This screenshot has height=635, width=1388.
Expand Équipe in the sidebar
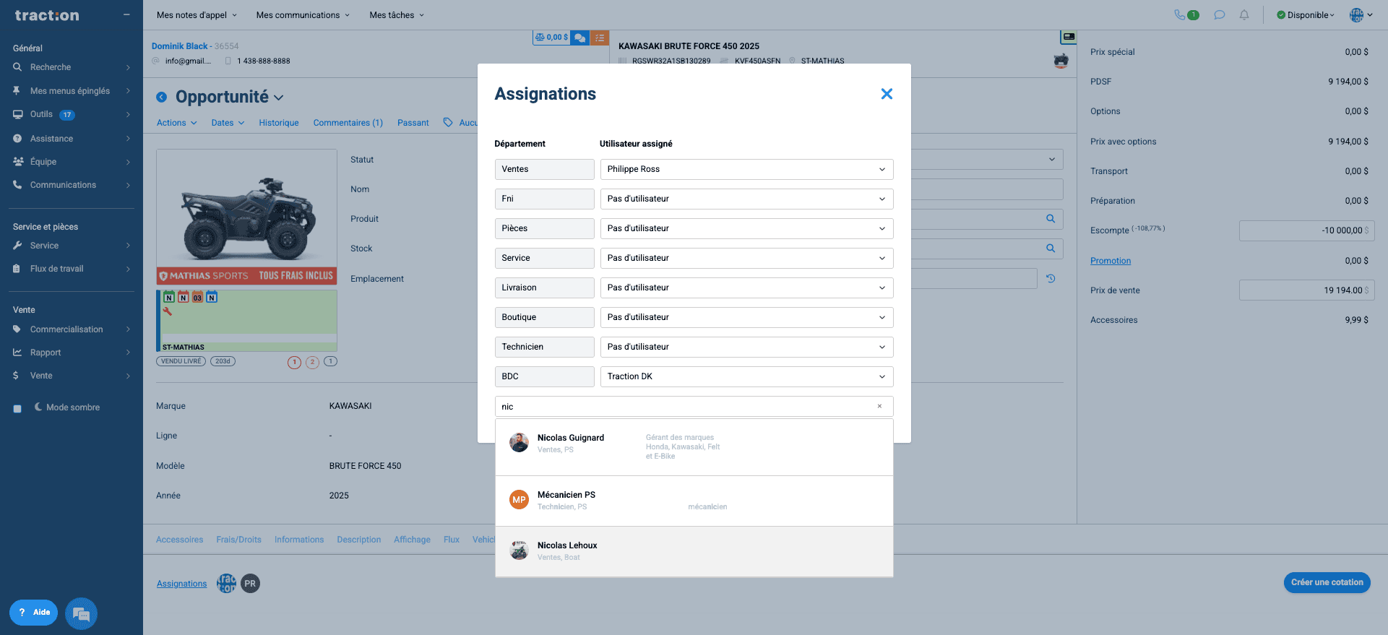click(72, 162)
